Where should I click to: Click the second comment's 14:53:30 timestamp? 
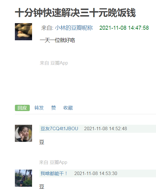click(x=96, y=173)
